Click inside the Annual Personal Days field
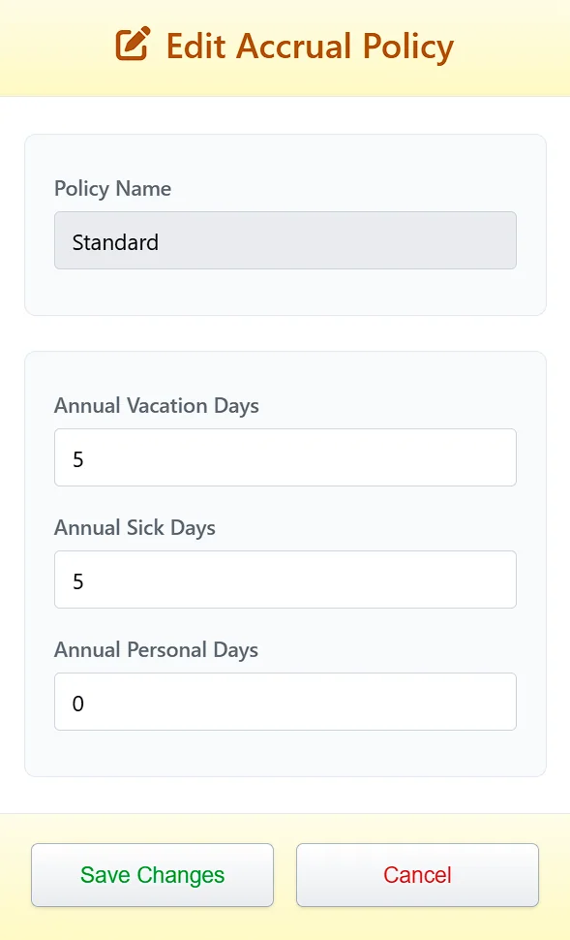Viewport: 570px width, 940px height. [285, 701]
